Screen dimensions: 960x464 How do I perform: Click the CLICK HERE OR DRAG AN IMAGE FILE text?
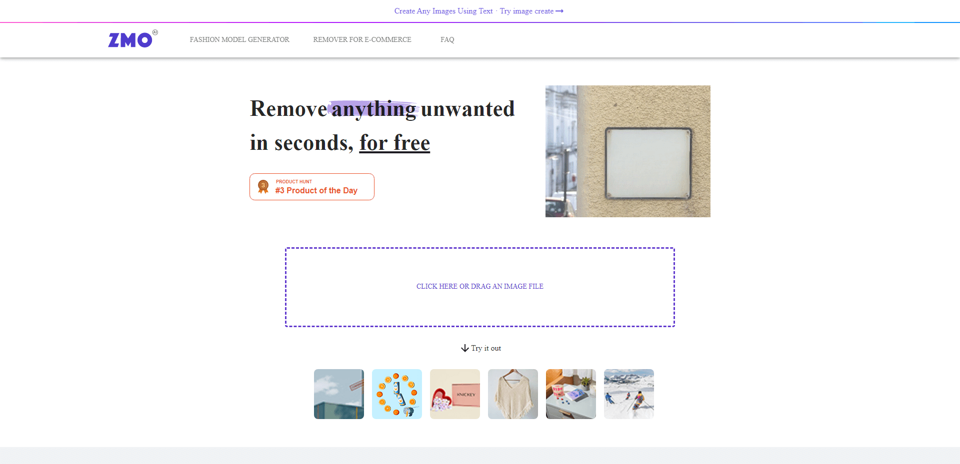[x=480, y=286]
